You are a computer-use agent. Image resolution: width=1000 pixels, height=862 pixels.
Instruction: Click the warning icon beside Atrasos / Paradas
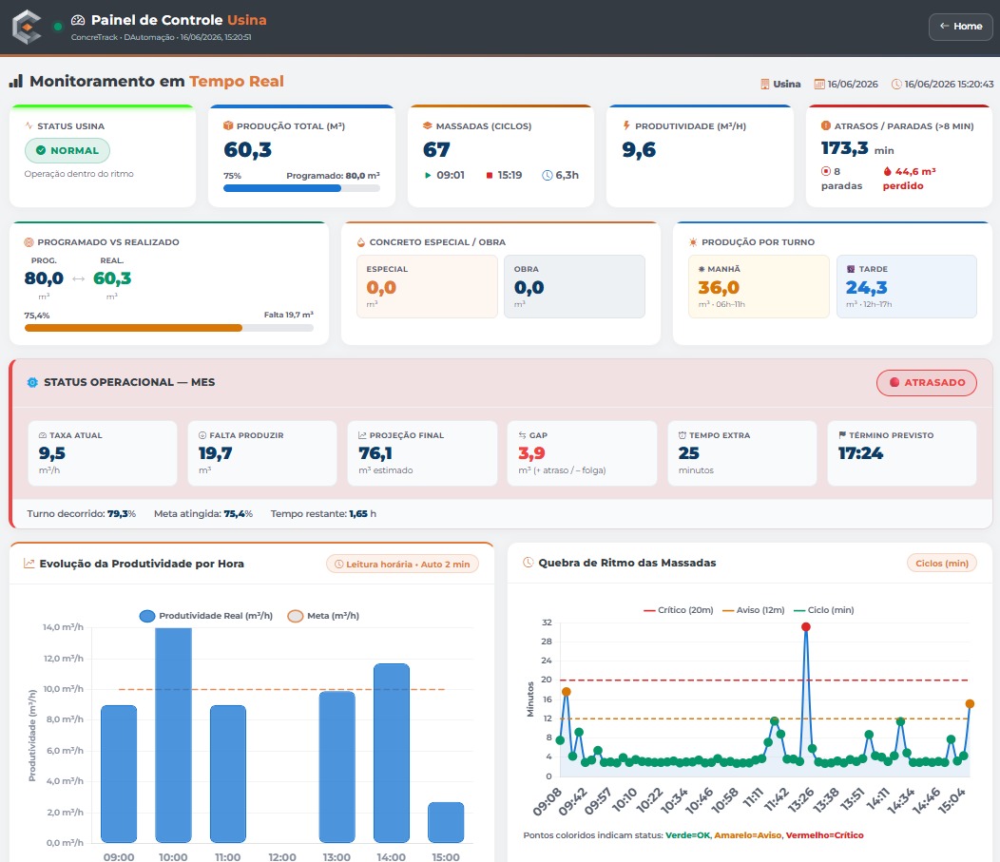[825, 125]
